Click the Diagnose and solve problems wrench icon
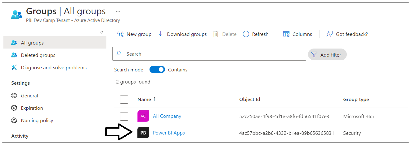The image size is (411, 145). [14, 67]
